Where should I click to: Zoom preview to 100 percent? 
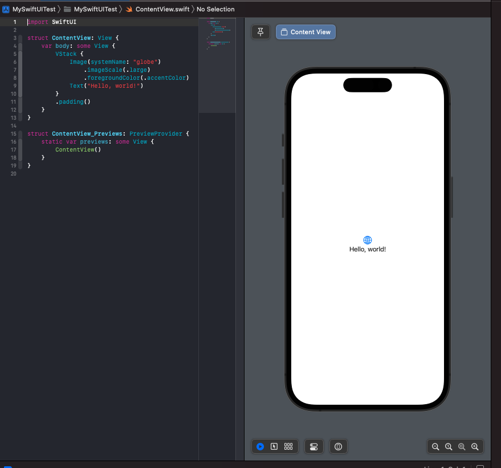pyautogui.click(x=449, y=446)
